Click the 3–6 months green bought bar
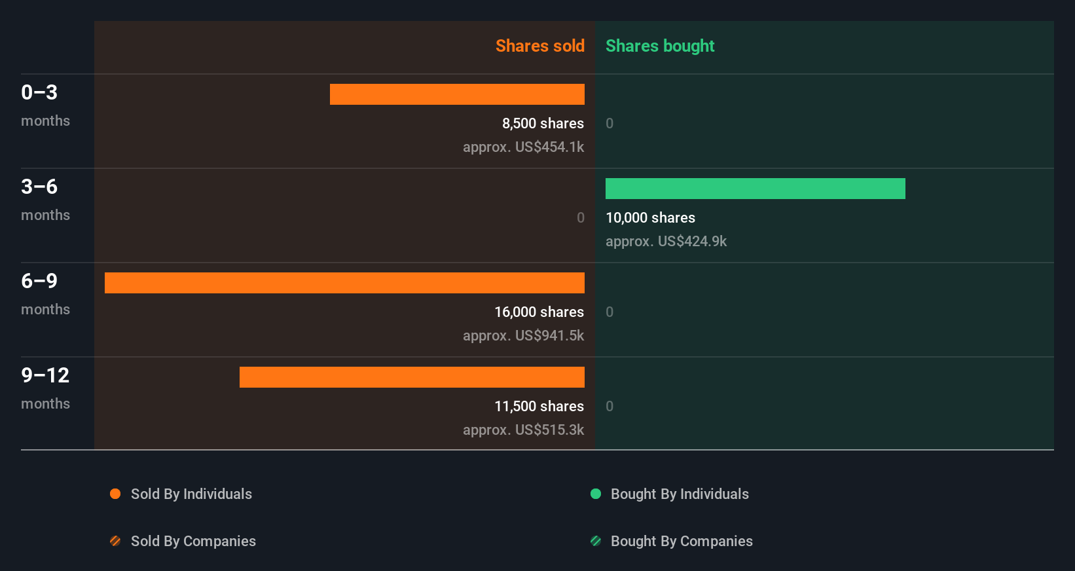This screenshot has height=571, width=1075. click(755, 189)
